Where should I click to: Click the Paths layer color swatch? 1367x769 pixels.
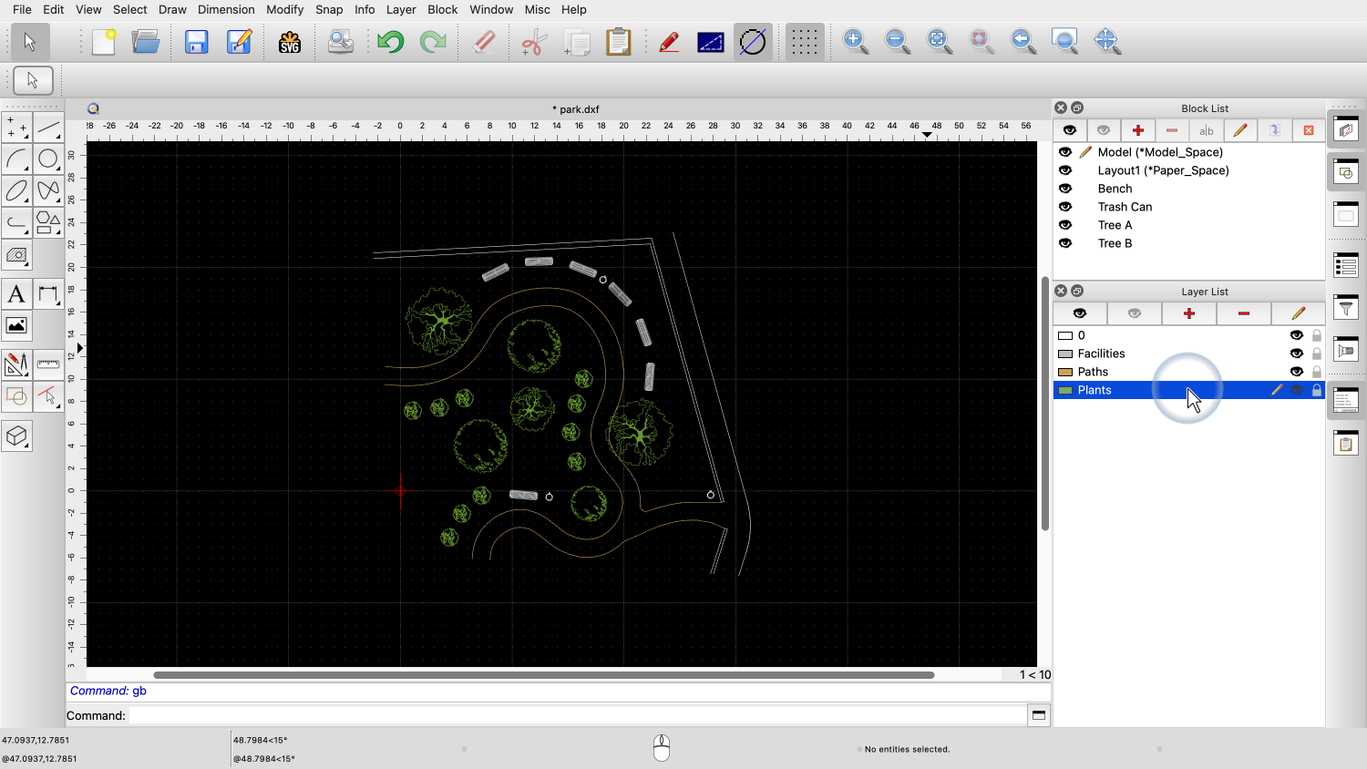click(x=1064, y=372)
